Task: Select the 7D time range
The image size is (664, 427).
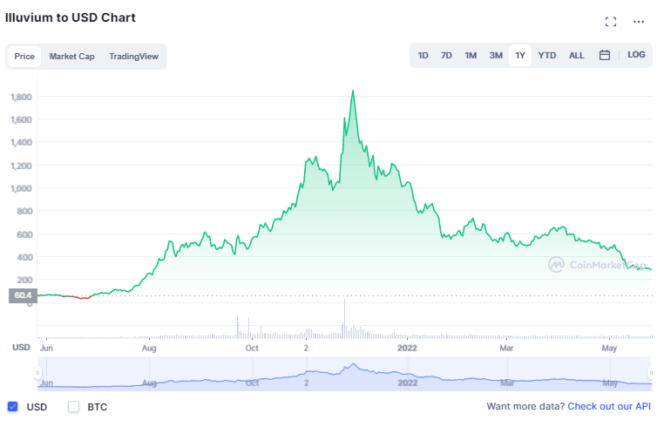Action: pyautogui.click(x=446, y=56)
